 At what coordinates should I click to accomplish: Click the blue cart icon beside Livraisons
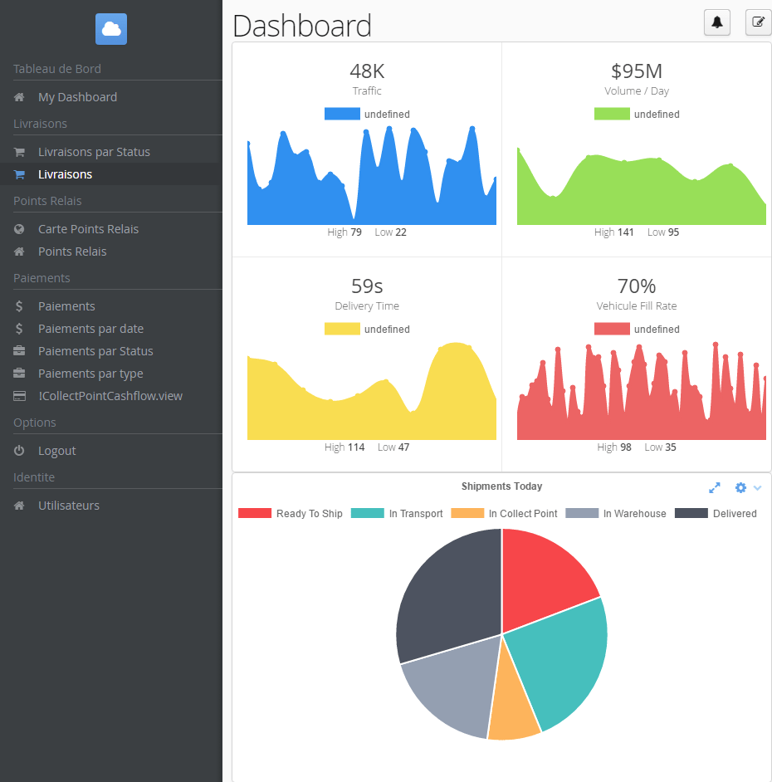point(19,174)
